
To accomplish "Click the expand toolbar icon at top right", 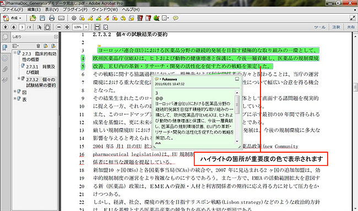I will coord(352,18).
